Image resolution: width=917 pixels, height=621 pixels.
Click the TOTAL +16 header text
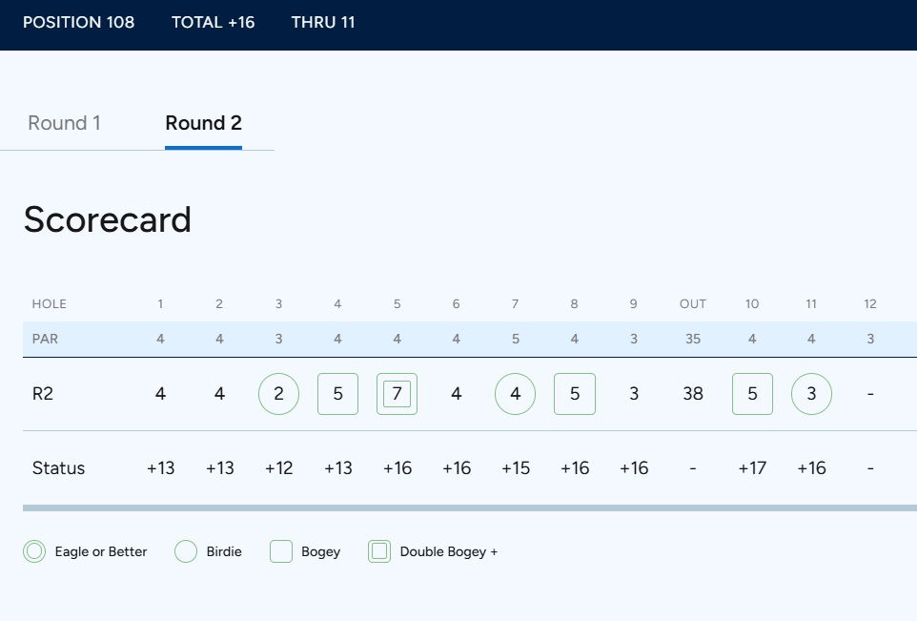(213, 22)
